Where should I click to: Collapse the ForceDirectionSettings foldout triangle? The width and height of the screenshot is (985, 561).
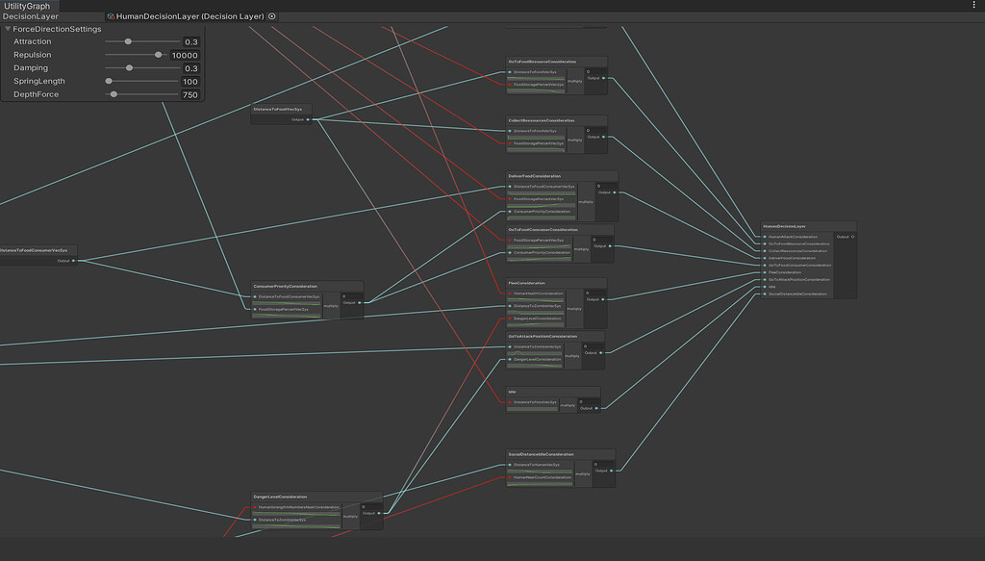pos(10,29)
